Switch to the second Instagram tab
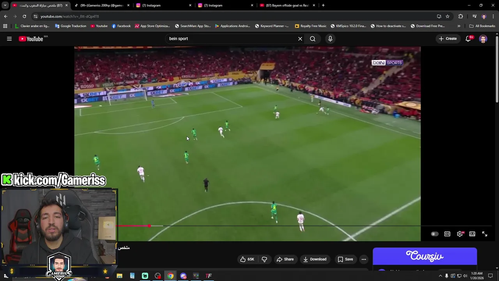 (225, 5)
